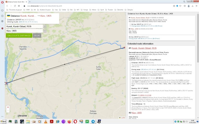Click the Calculate Distance button
199x124 pixels.
pos(19,35)
